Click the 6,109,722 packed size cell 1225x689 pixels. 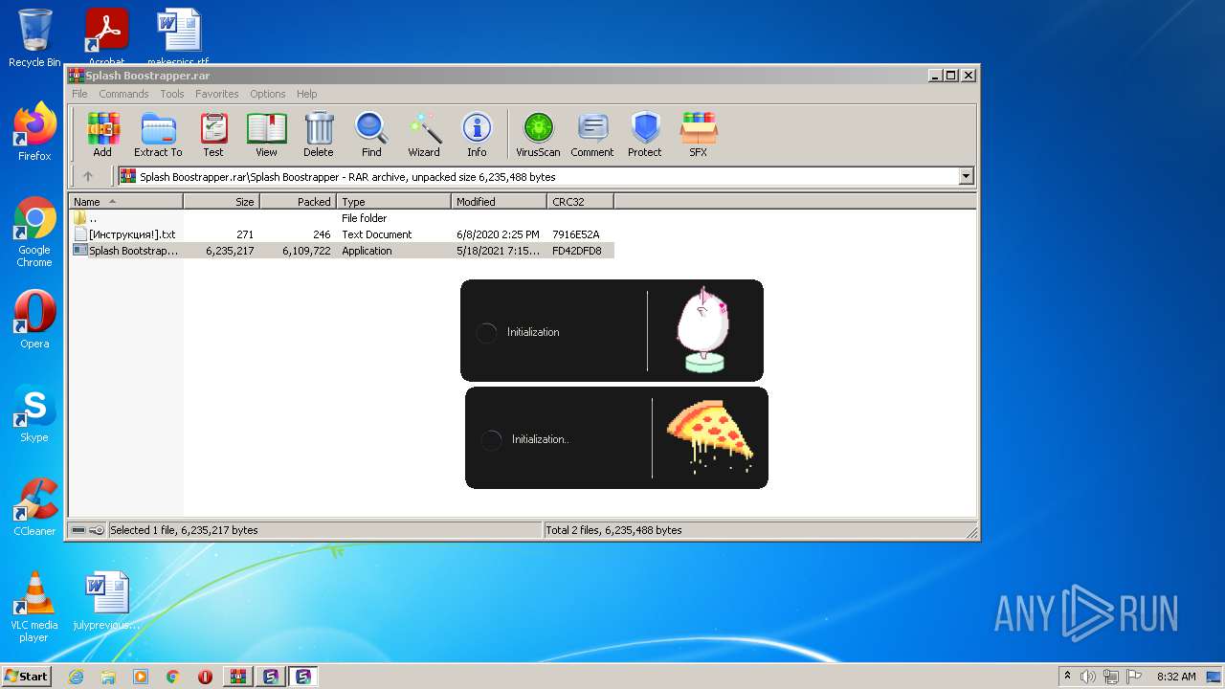pos(306,251)
